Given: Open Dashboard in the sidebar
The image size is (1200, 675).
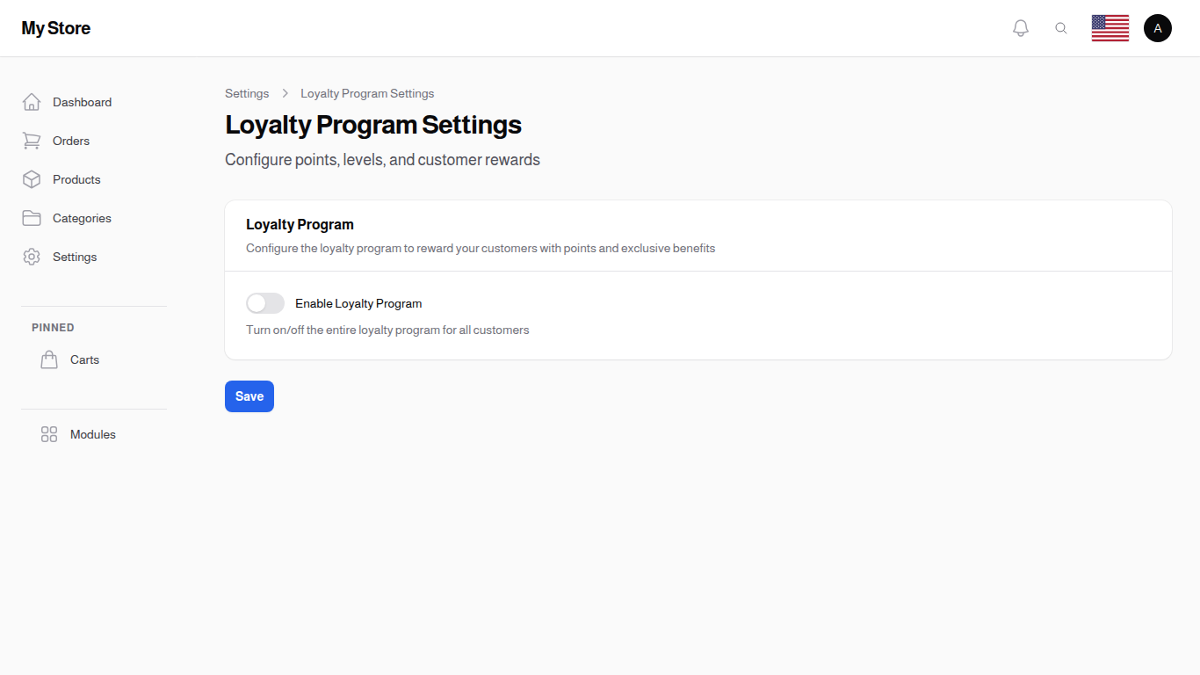Looking at the screenshot, I should [x=94, y=102].
